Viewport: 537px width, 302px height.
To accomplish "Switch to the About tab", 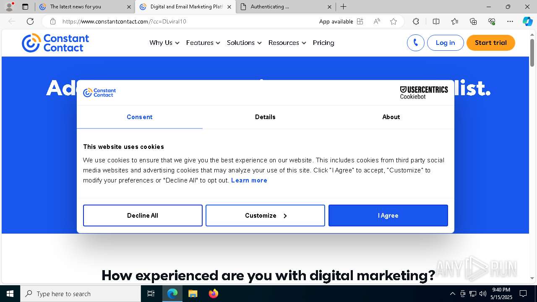I will (x=391, y=117).
